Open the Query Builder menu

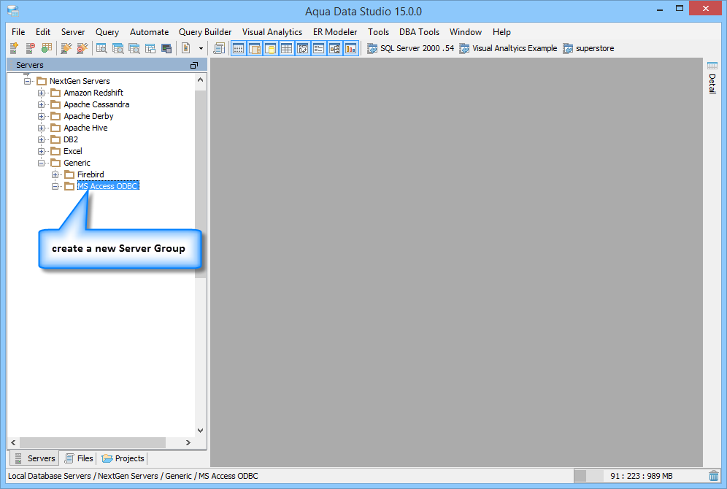pyautogui.click(x=205, y=32)
